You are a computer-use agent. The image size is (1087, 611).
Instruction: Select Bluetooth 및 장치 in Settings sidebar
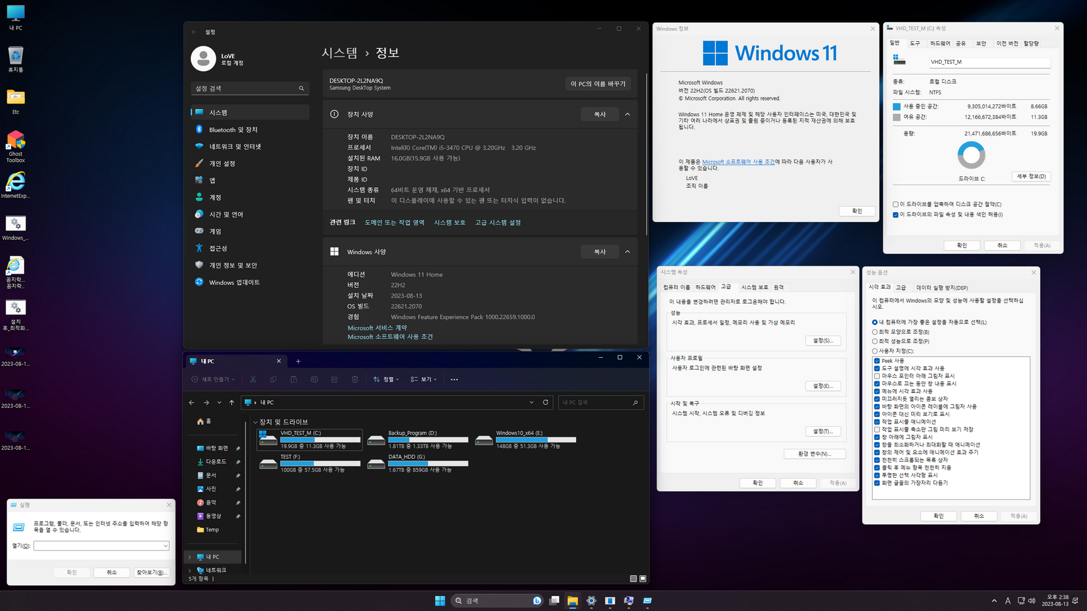pyautogui.click(x=250, y=129)
